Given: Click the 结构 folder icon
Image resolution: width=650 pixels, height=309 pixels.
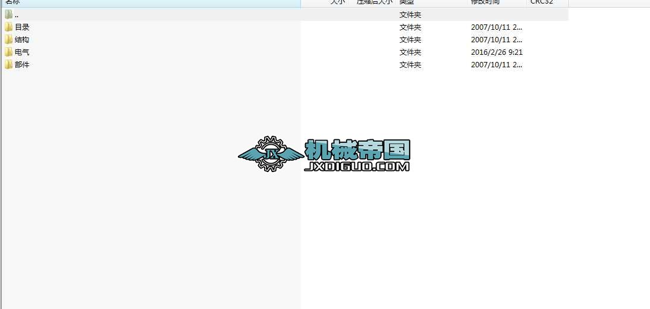Looking at the screenshot, I should [x=9, y=39].
